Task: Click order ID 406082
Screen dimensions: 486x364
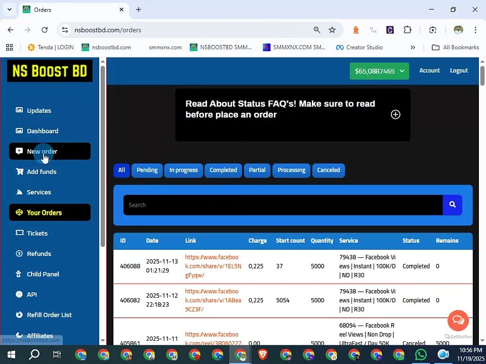Action: [130, 300]
